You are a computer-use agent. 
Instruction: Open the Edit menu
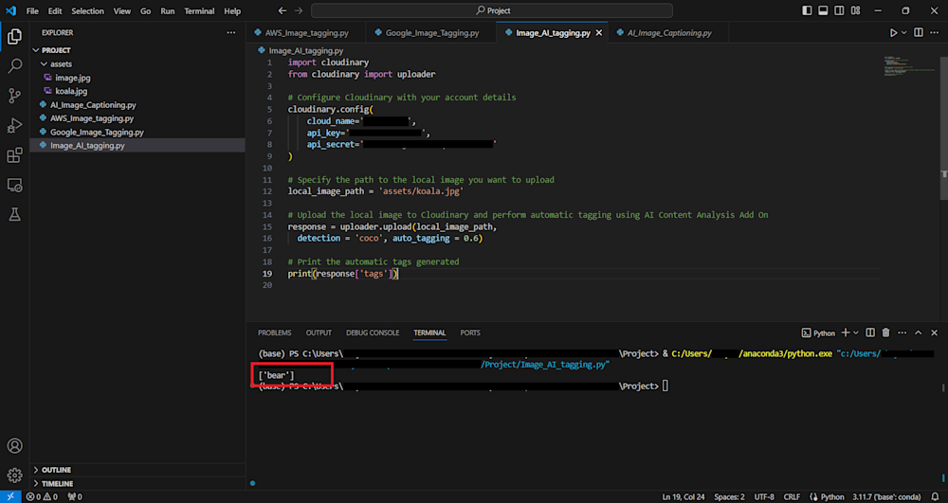pyautogui.click(x=55, y=10)
